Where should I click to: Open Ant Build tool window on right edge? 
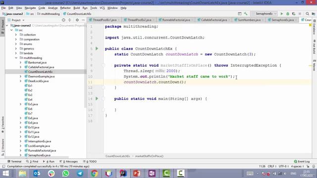[315, 47]
